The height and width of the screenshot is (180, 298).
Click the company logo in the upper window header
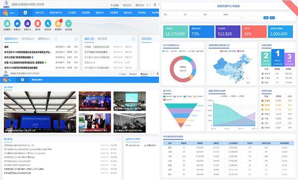coord(6,3)
